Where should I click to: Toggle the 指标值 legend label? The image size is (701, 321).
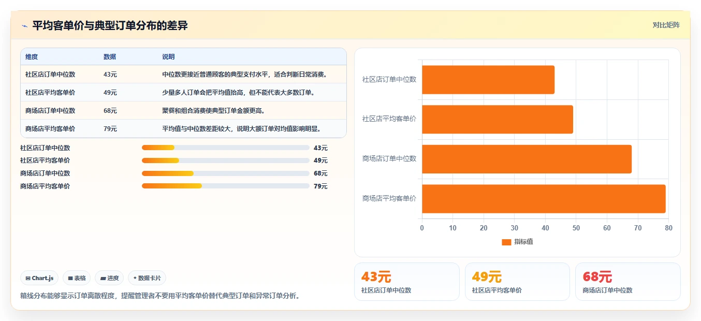coord(523,242)
